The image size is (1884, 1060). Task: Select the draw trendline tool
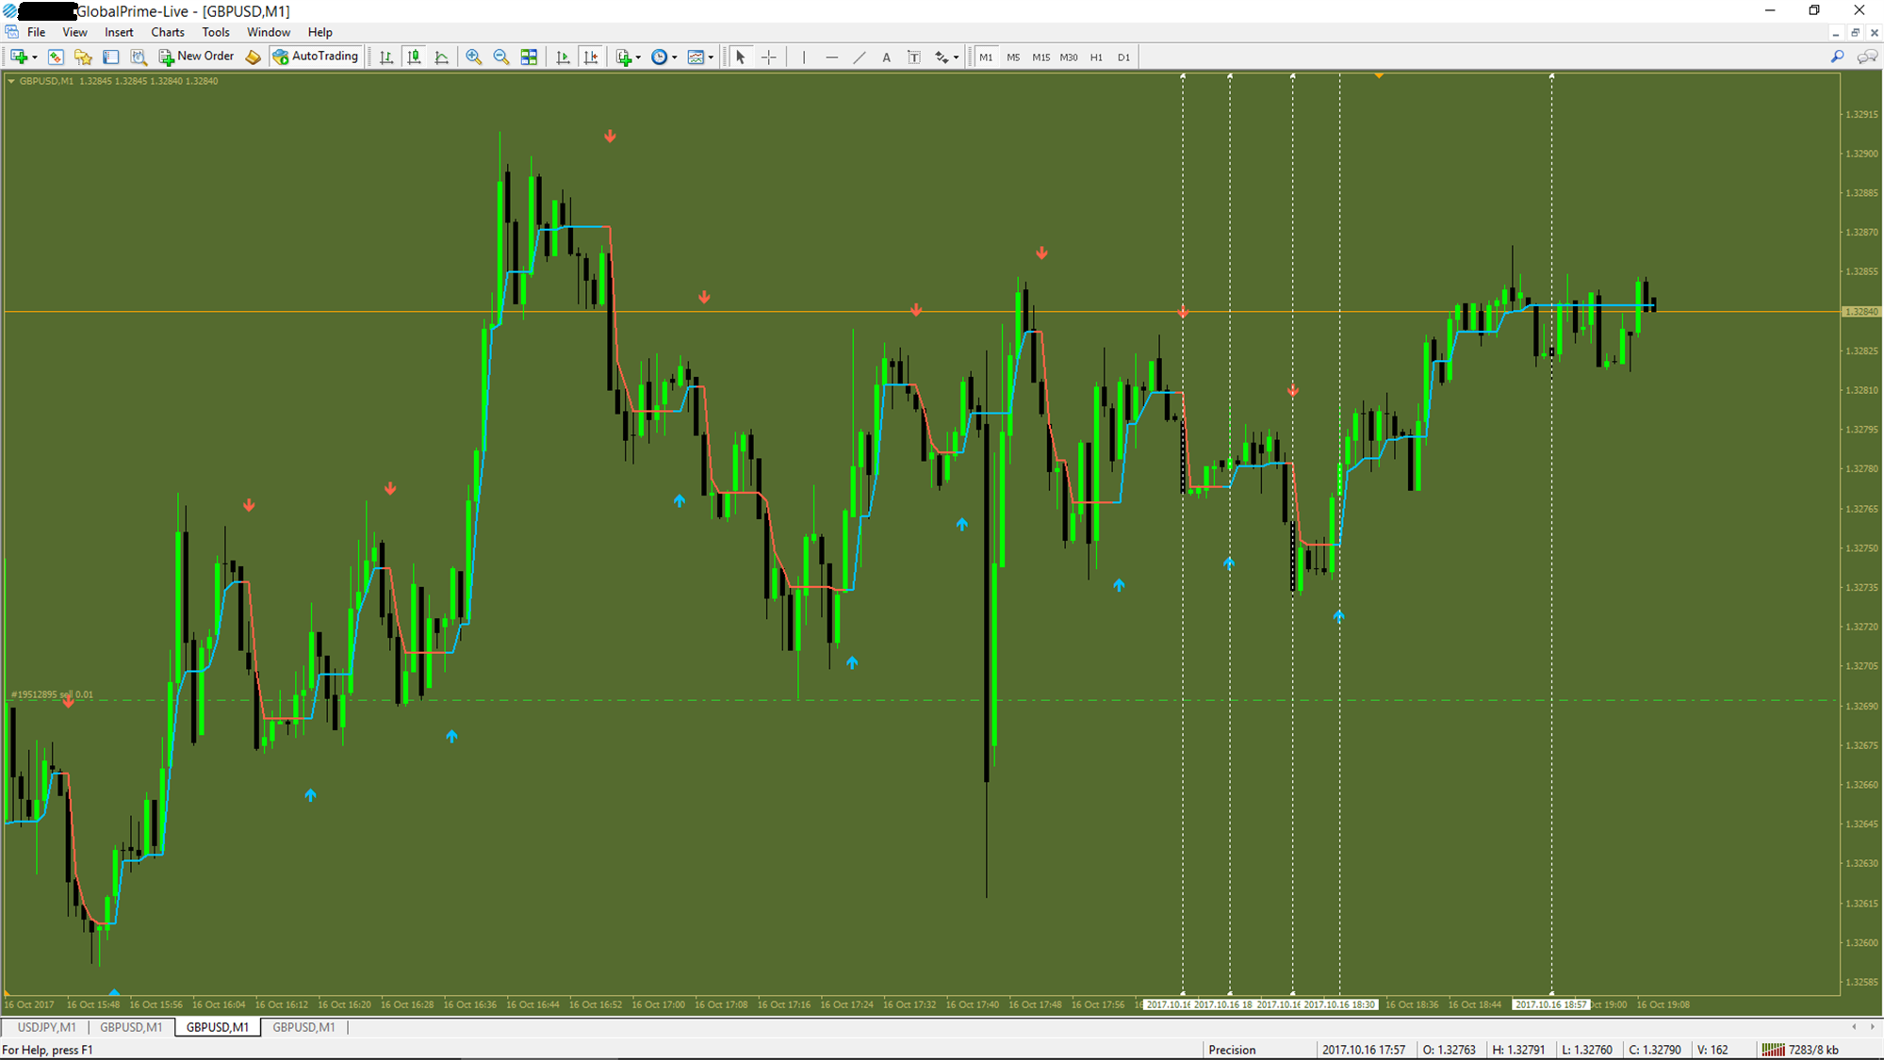[x=859, y=57]
